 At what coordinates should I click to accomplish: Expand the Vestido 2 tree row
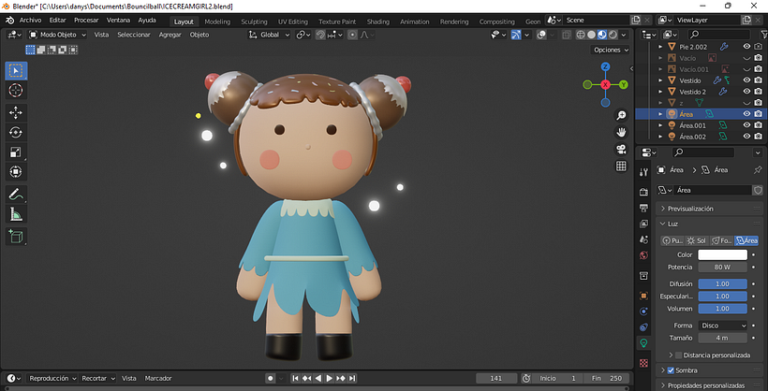pos(660,92)
